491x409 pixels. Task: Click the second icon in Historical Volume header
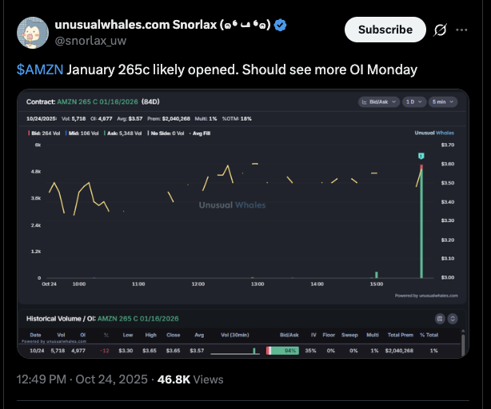point(452,318)
